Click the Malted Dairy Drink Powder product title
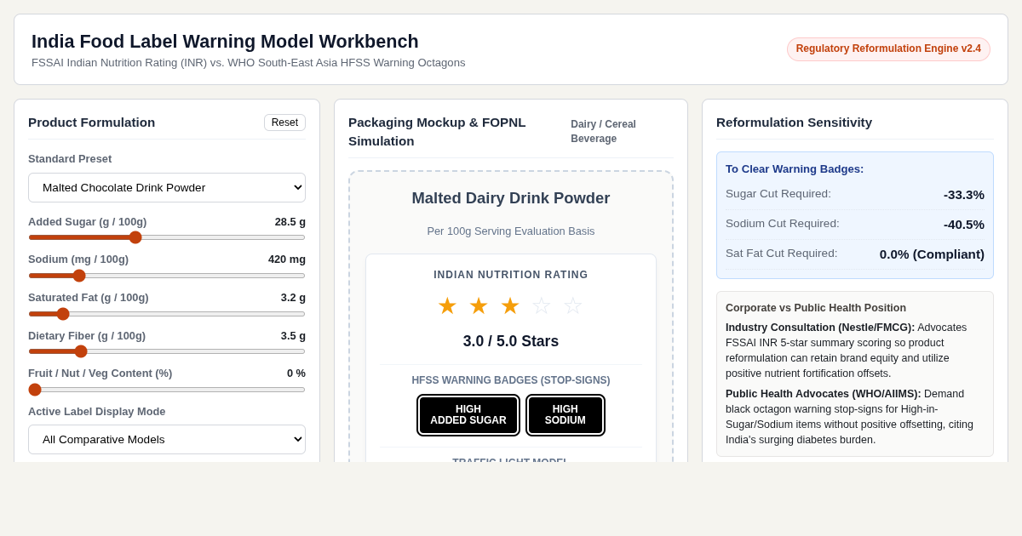This screenshot has width=1022, height=536. click(511, 198)
